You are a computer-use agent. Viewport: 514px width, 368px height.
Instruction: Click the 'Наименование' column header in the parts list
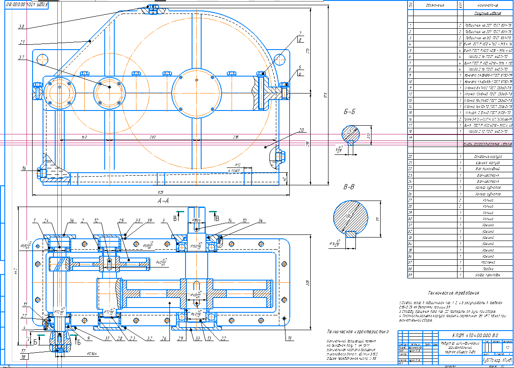point(488,6)
